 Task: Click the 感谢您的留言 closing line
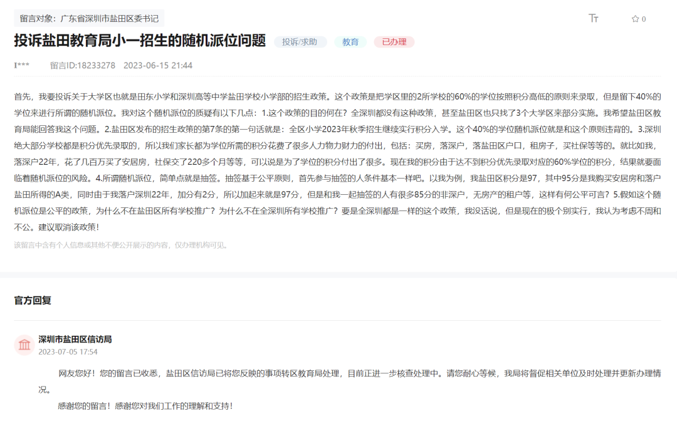click(x=145, y=405)
